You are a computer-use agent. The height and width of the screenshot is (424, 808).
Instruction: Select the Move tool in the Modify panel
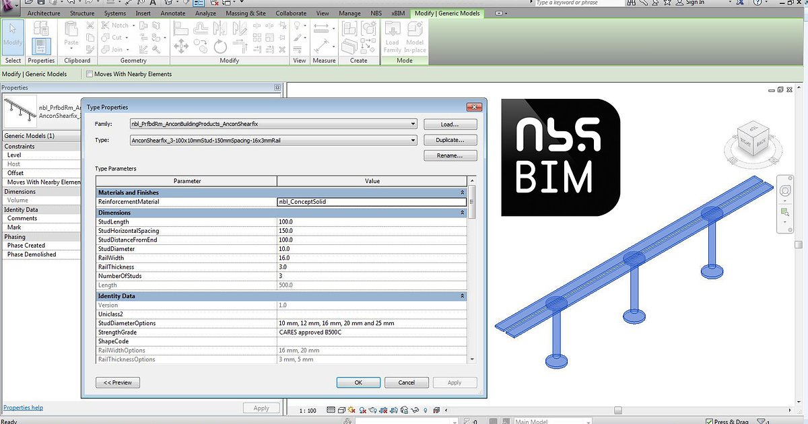[182, 45]
